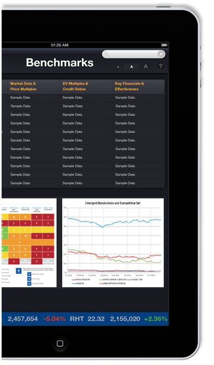The image size is (214, 365).
Task: Tap the -5.04% change in the ticker
Action: coord(54,319)
